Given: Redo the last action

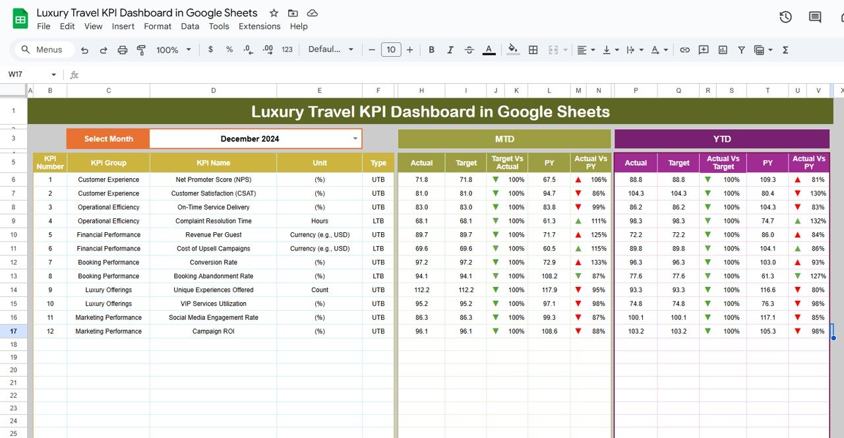Looking at the screenshot, I should (x=104, y=49).
